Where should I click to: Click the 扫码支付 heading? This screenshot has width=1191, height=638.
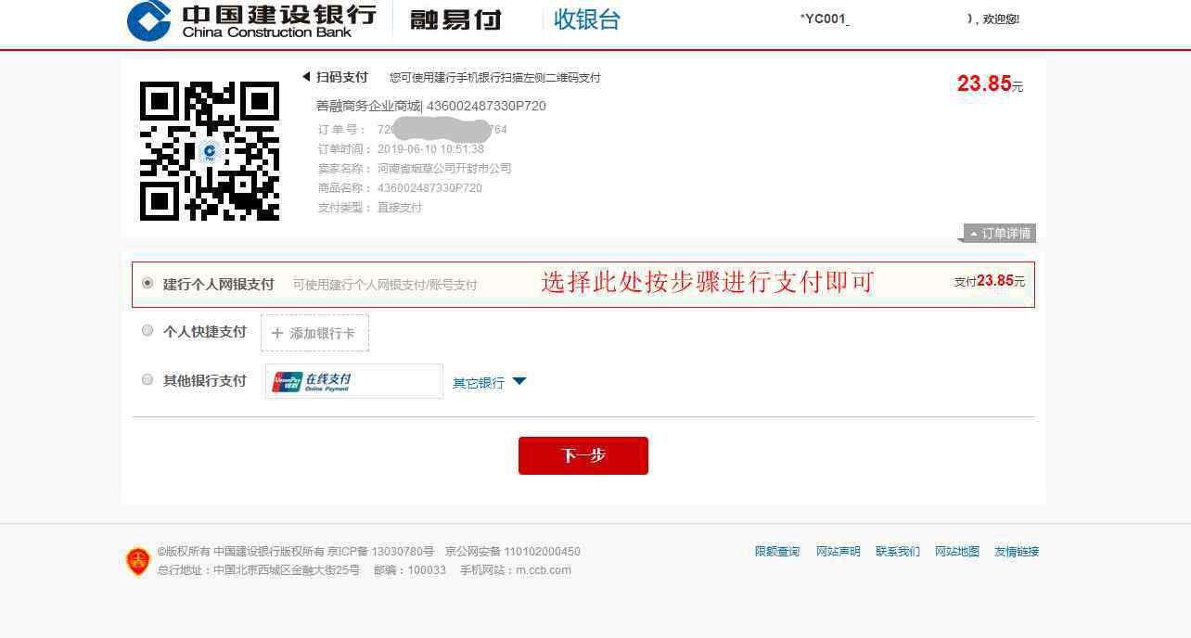tap(342, 77)
